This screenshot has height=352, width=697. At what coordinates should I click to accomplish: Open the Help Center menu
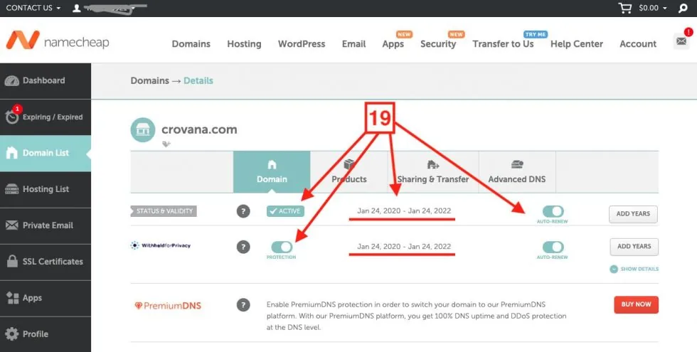coord(577,44)
